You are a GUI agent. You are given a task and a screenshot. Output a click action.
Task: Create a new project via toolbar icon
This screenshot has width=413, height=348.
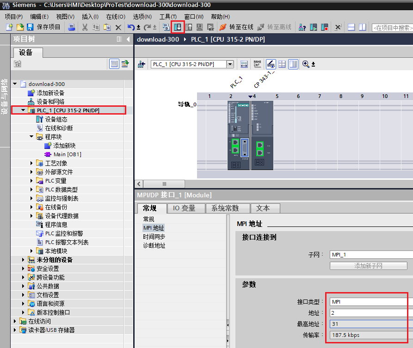[9, 27]
